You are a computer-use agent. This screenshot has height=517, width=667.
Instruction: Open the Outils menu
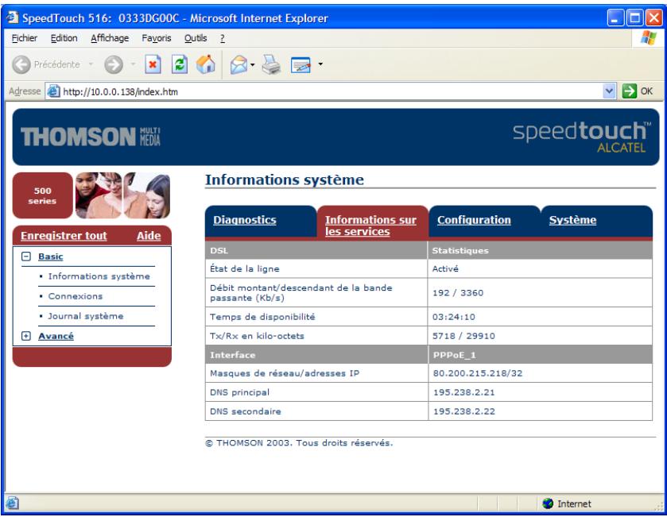(196, 38)
